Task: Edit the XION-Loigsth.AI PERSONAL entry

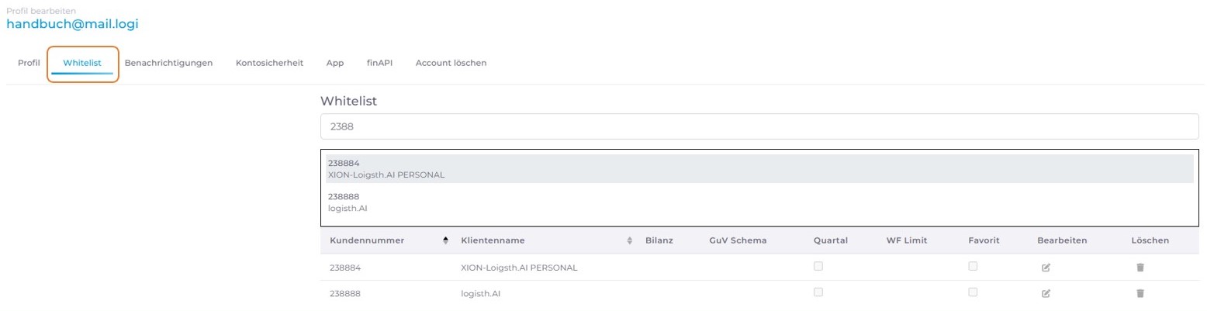Action: tap(1046, 268)
